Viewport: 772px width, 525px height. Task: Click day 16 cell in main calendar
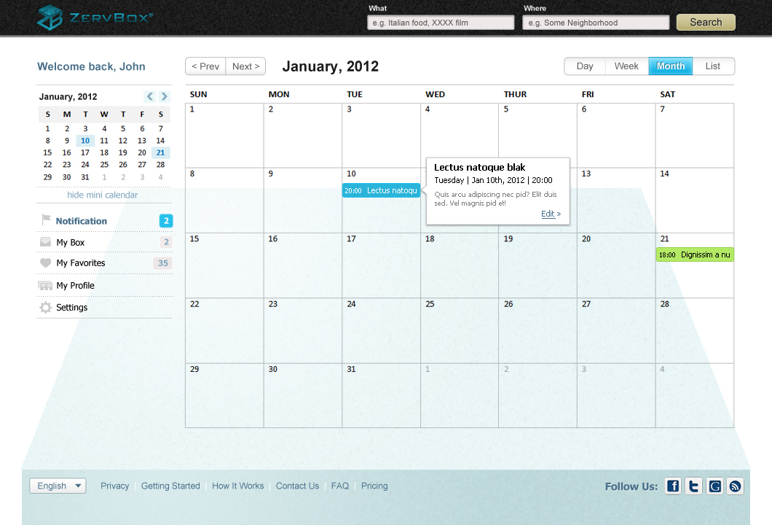tap(303, 265)
